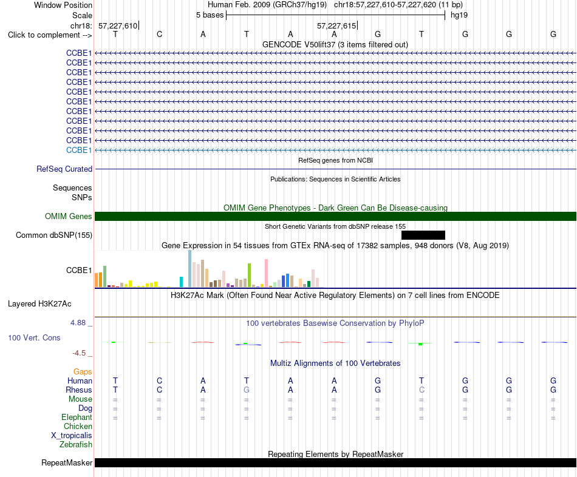Click '100 vertebrates Basewise Conservation by PhyloP' title
Screen dimensions: 577x477
(x=335, y=323)
